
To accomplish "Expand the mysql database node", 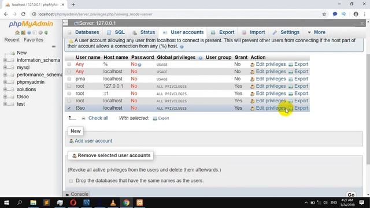I will pyautogui.click(x=5, y=68).
